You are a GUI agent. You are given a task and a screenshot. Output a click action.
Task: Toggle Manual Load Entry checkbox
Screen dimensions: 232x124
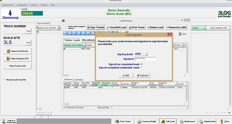tap(4, 80)
